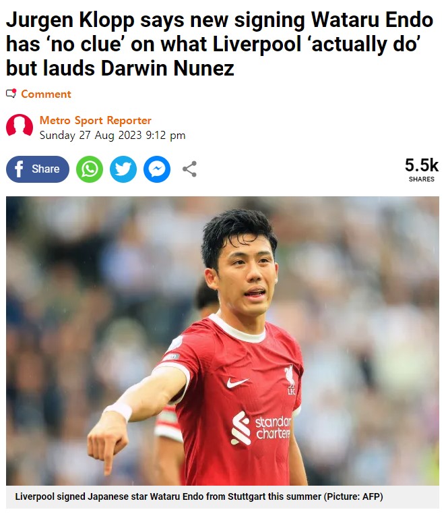This screenshot has height=514, width=448.
Task: Click the photo caption about Stuttgart signing
Action: [199, 496]
